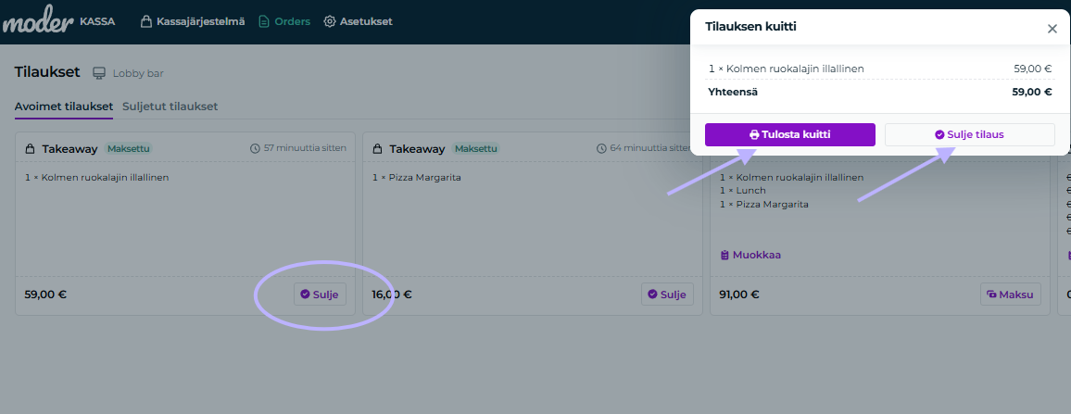
Task: Click the 59,00 € total on the first order card
Action: (x=45, y=295)
